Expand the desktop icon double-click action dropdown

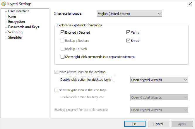click(x=159, y=80)
